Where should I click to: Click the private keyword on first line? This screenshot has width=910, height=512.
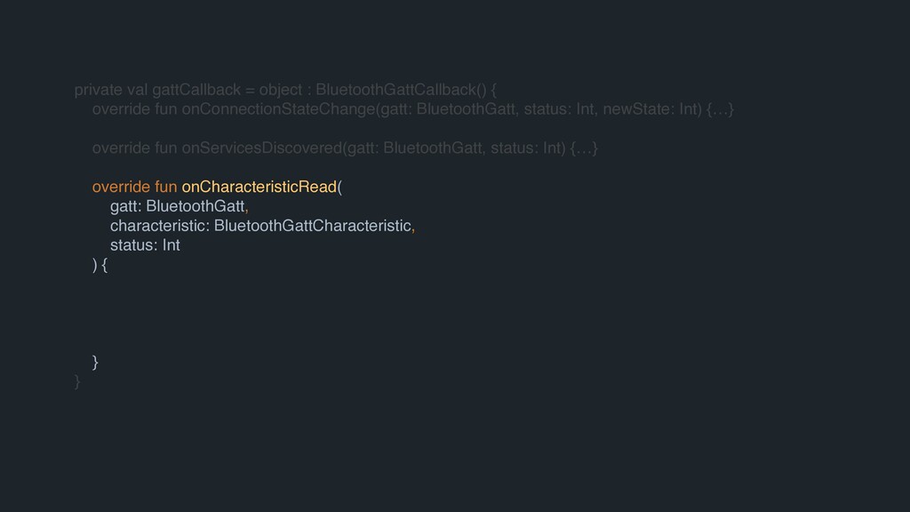pyautogui.click(x=99, y=90)
